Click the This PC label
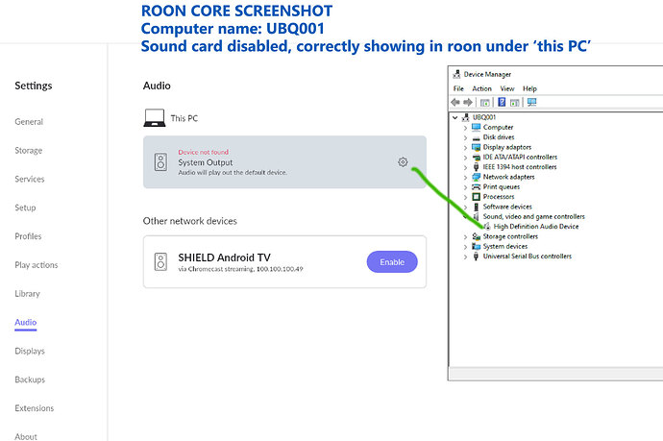Image resolution: width=663 pixels, height=441 pixels. [184, 118]
